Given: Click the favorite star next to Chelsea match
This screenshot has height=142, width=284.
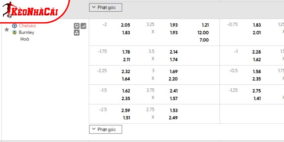Looking at the screenshot, I should click(x=6, y=29).
